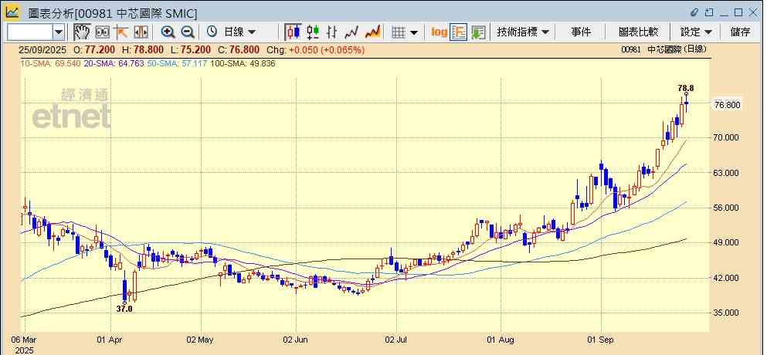The width and height of the screenshot is (767, 355).
Task: Click the H: 78.800 high price value
Action: click(x=144, y=49)
